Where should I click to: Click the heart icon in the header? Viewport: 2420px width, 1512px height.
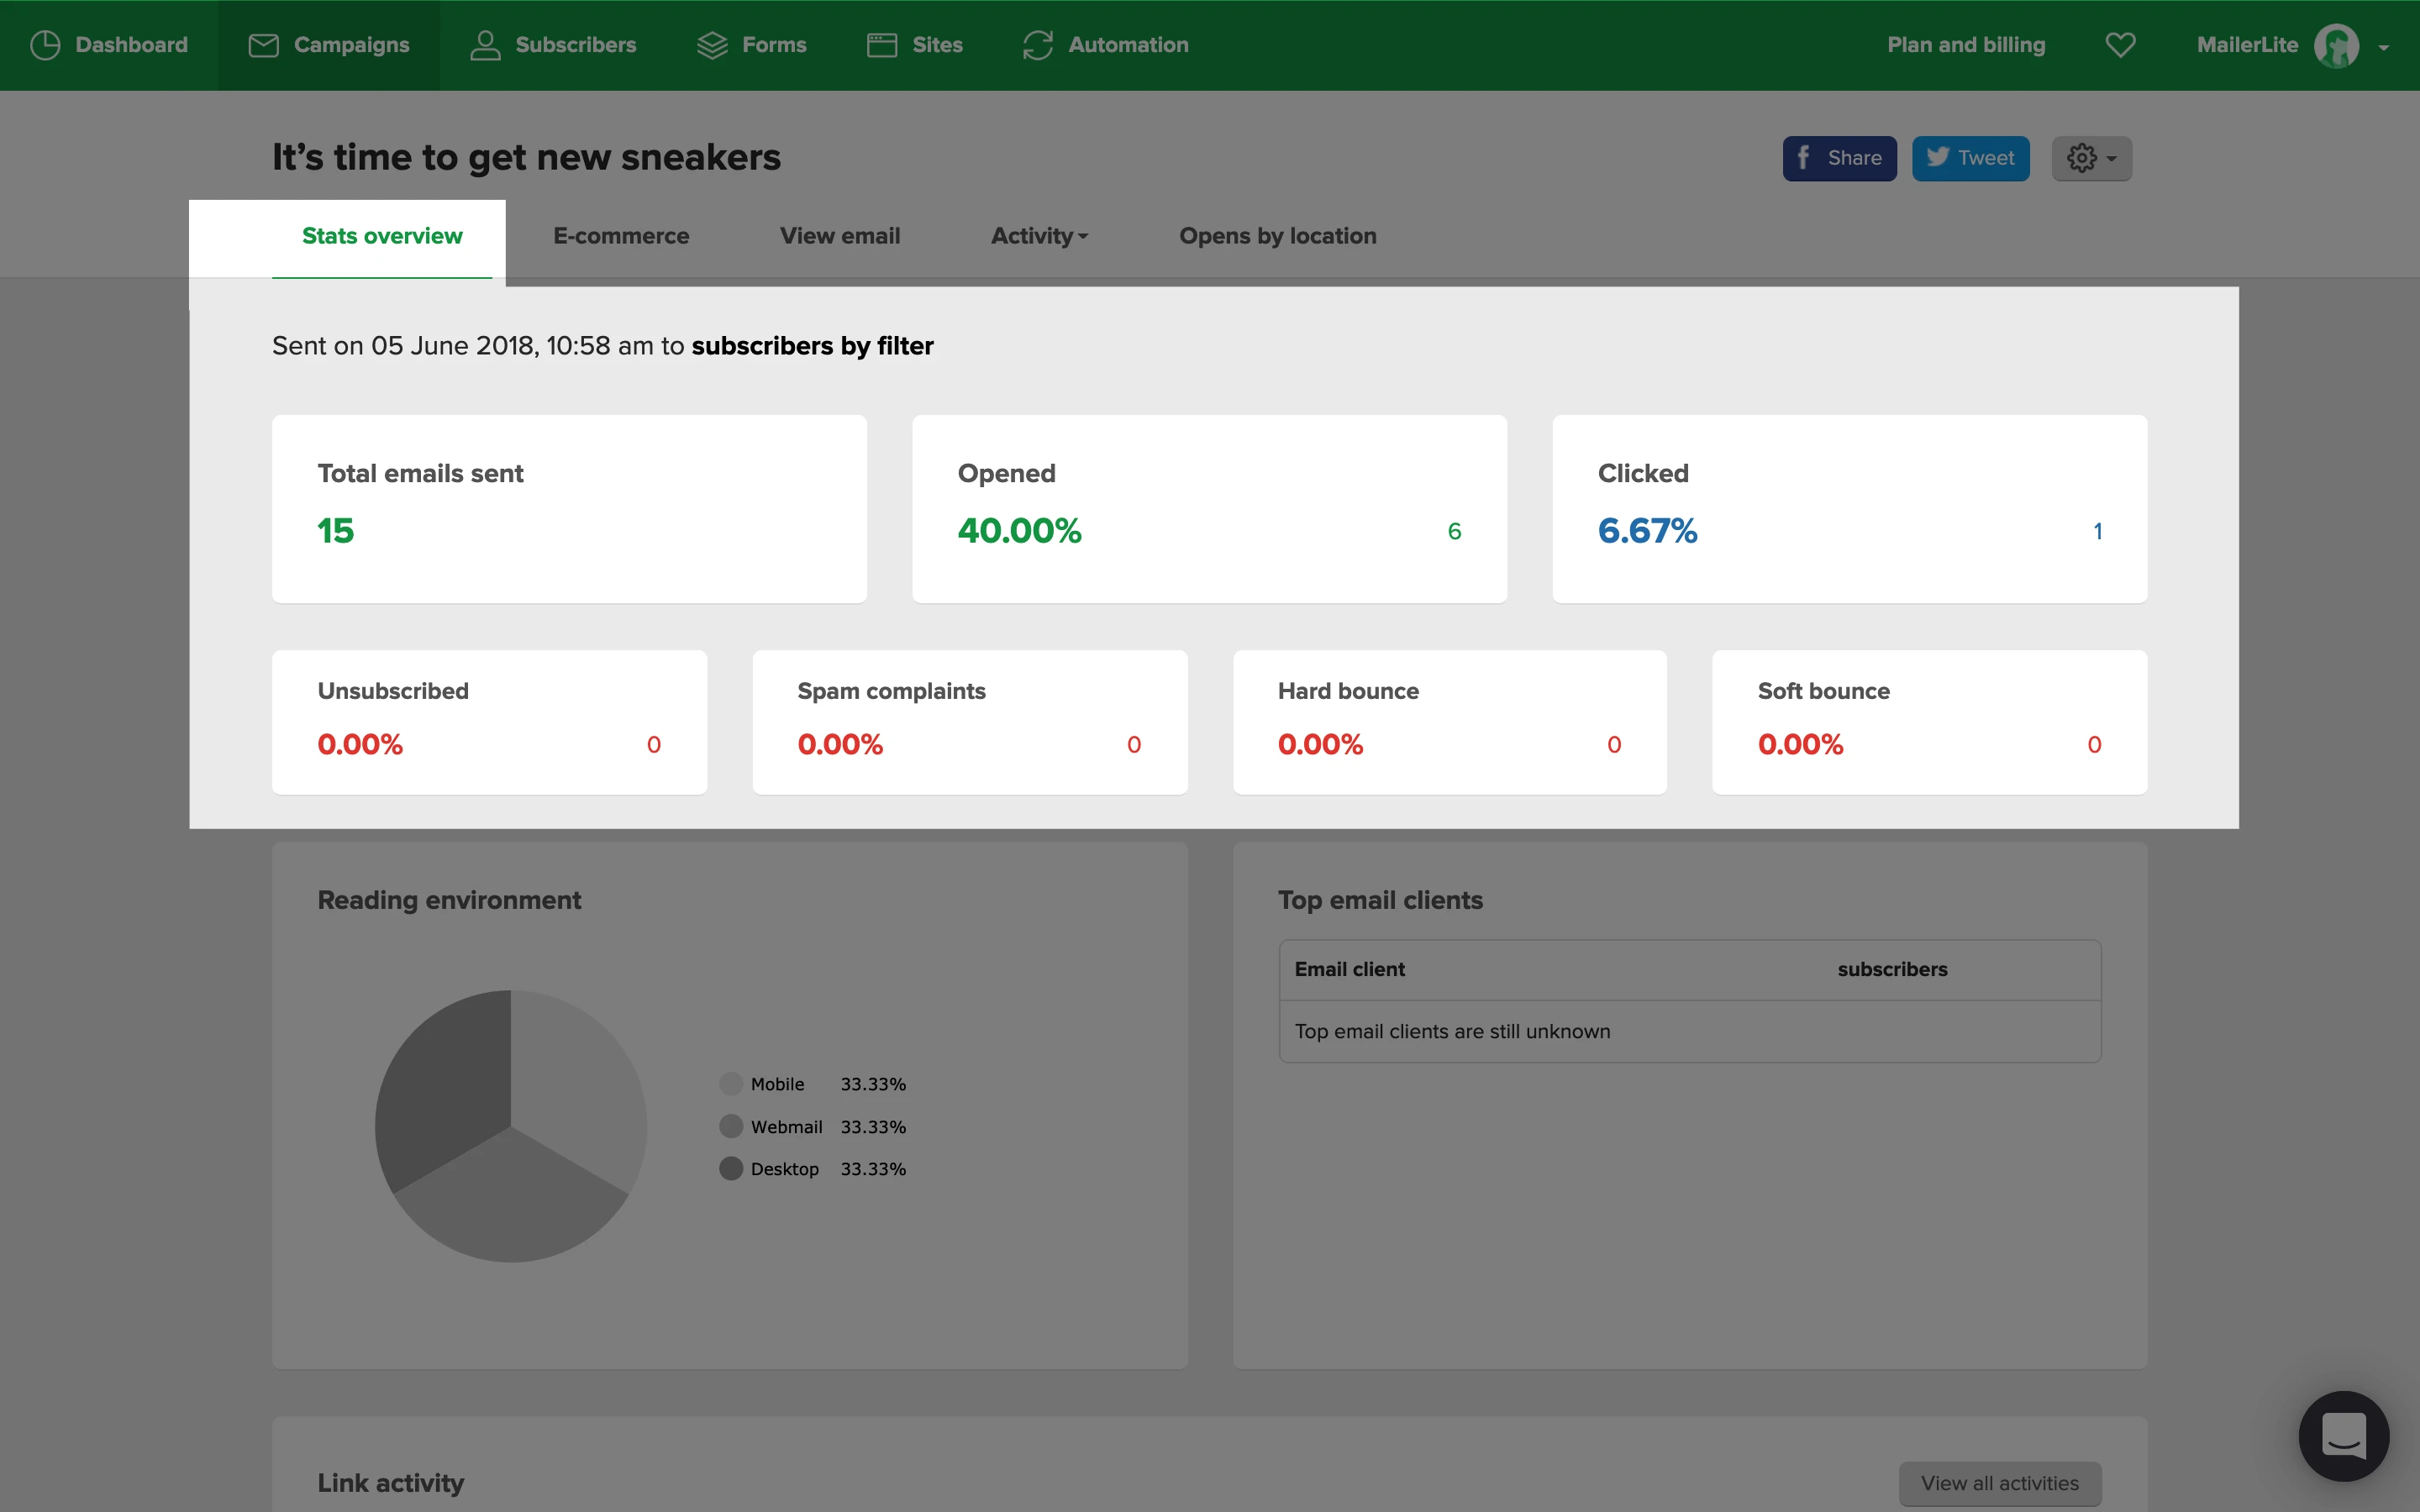[x=2120, y=45]
